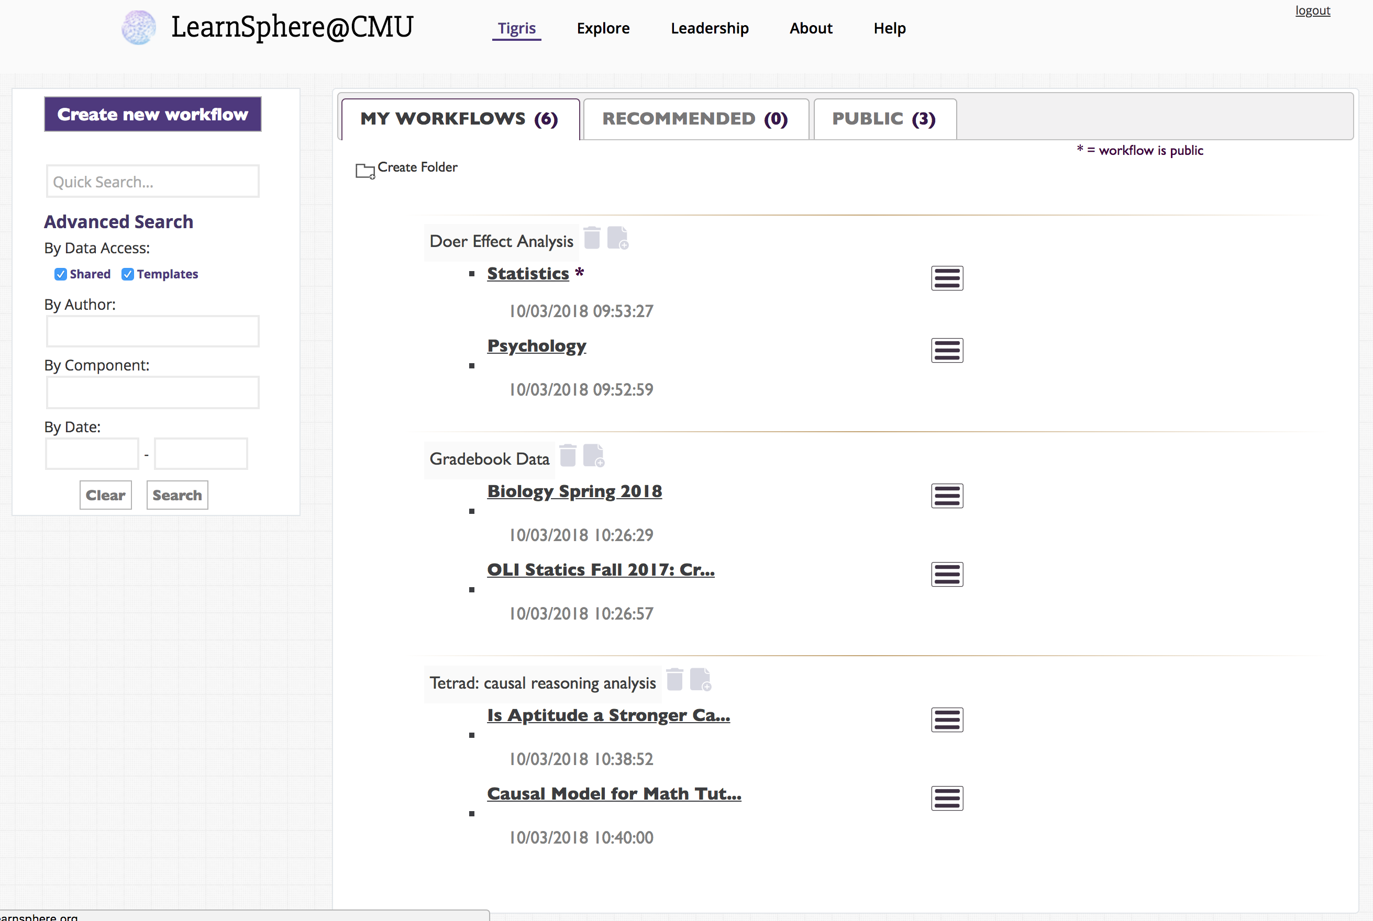Click the start date field

[x=92, y=454]
